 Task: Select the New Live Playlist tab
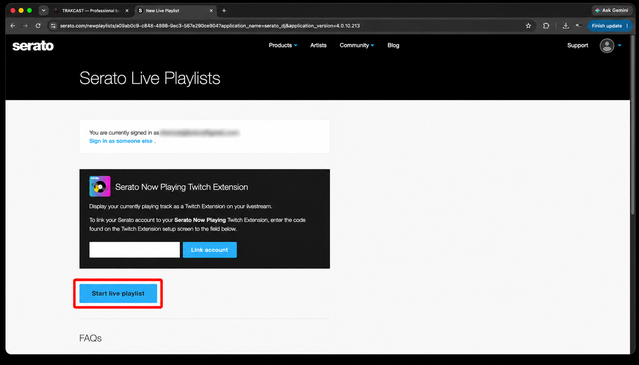pos(175,11)
